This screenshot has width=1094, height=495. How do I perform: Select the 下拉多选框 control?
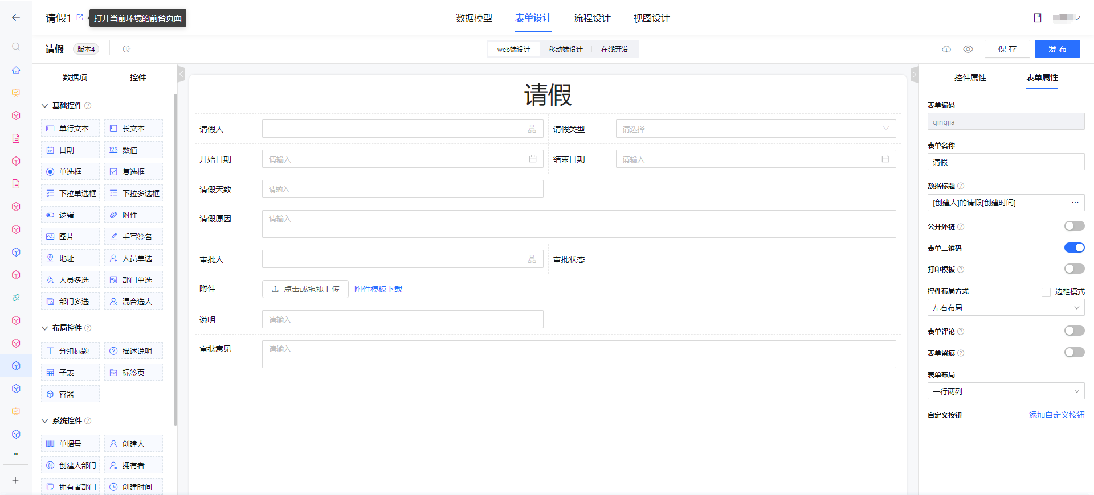[x=133, y=193]
